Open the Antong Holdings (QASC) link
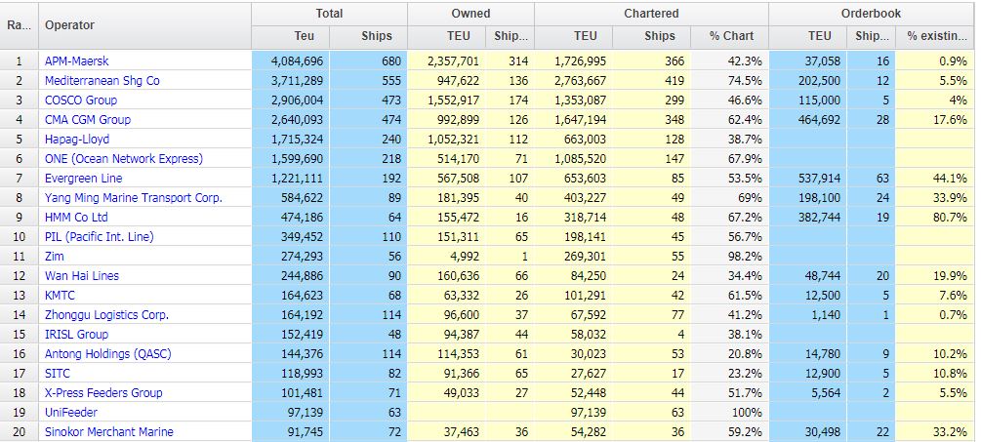This screenshot has height=442, width=981. 107,354
